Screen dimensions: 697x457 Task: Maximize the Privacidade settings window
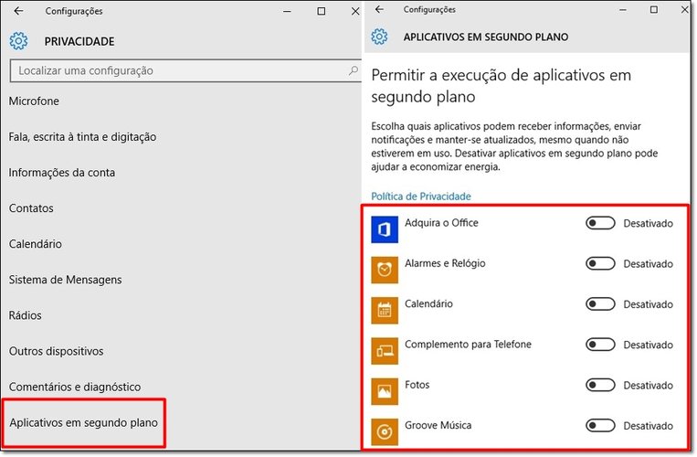[322, 11]
